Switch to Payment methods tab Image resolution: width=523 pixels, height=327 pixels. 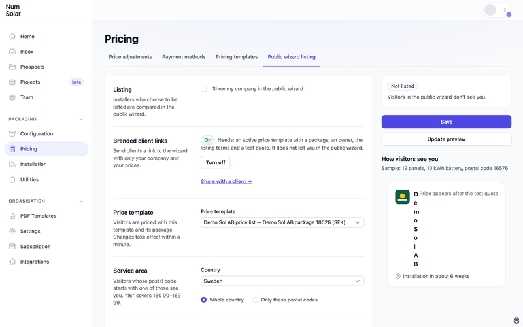(184, 57)
